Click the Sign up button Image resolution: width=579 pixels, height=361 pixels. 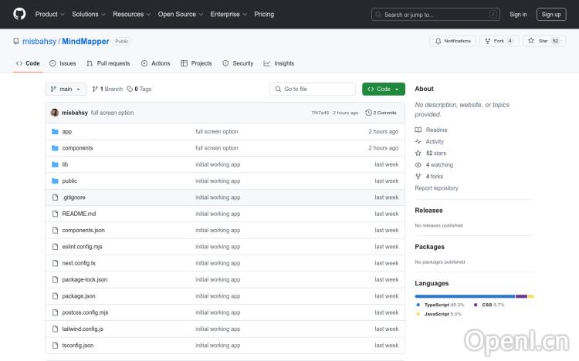coord(551,14)
